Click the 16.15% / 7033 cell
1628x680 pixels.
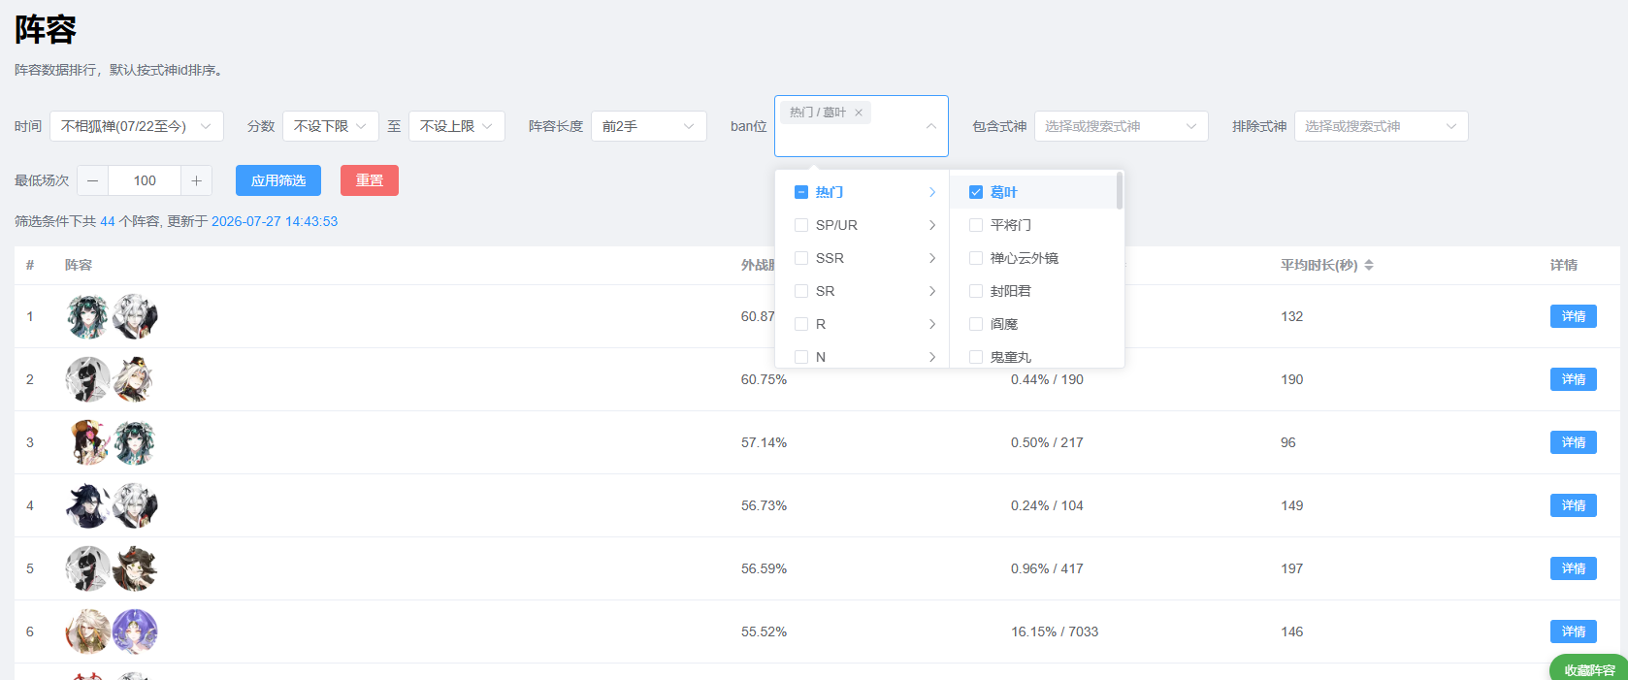tap(1055, 631)
